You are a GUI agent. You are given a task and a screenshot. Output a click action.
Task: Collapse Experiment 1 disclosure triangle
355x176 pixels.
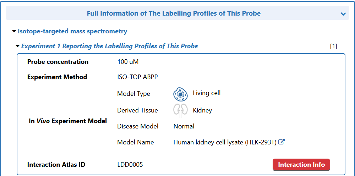click(x=17, y=46)
